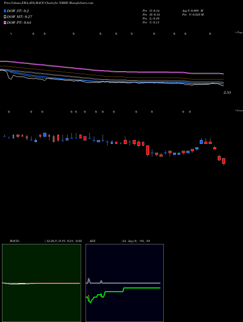Click the MACD (12,26,9) values text

tap(63, 241)
